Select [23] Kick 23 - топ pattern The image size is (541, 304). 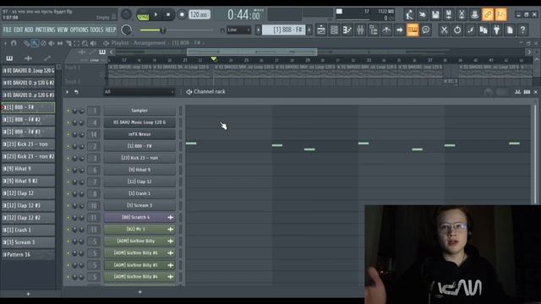tap(28, 144)
